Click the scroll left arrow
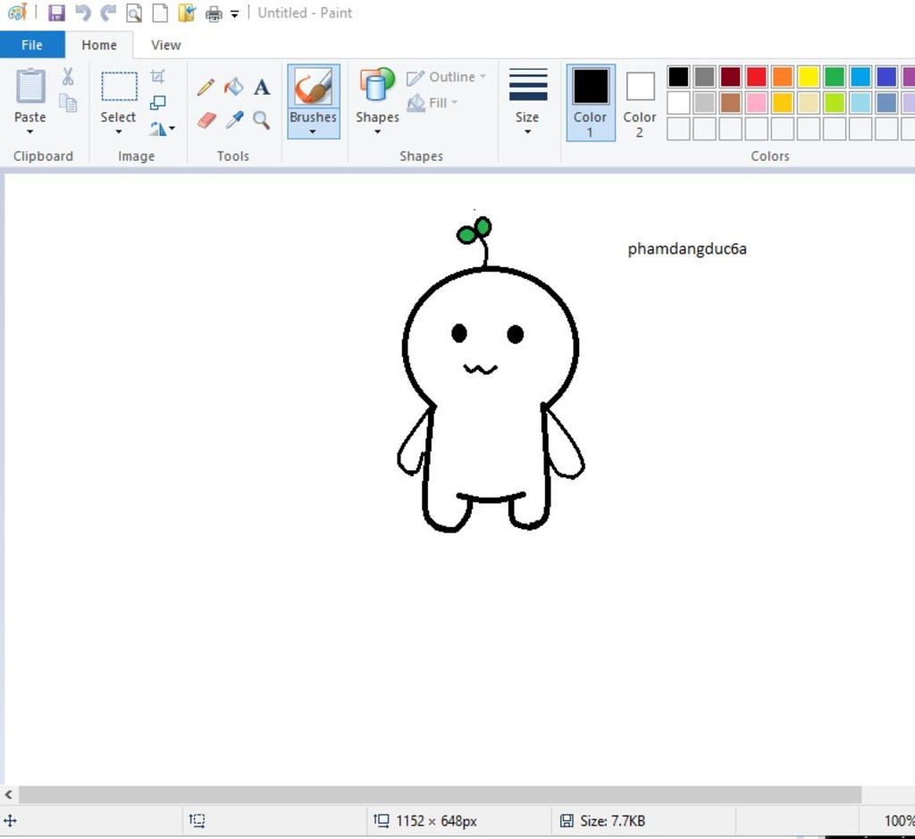 tap(9, 794)
